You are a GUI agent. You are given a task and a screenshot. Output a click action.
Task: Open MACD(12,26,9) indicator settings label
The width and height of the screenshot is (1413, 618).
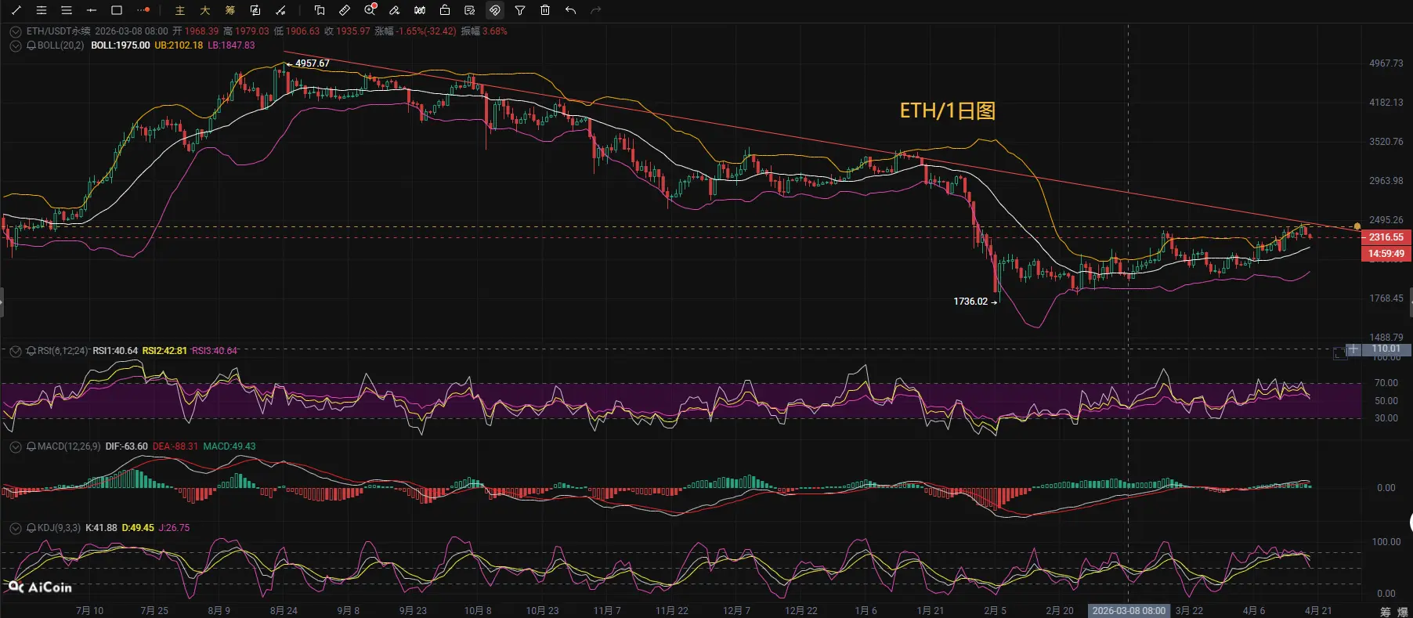coord(69,446)
